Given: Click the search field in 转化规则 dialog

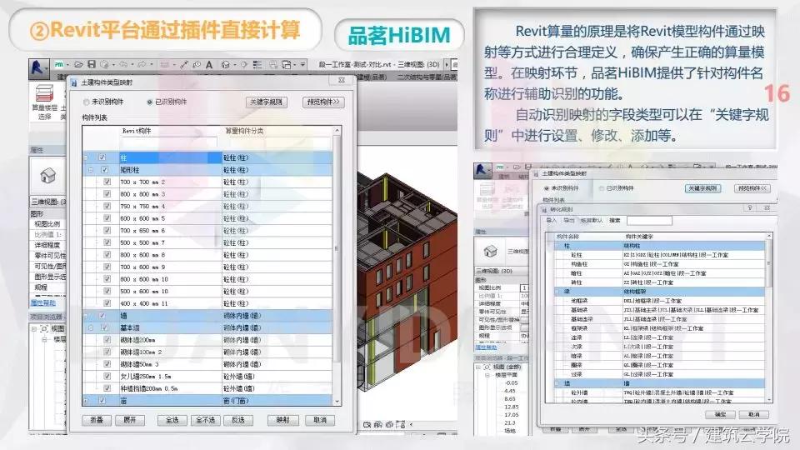Looking at the screenshot, I should [649, 220].
